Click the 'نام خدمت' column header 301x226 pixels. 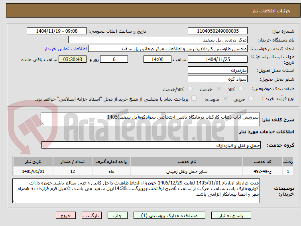tap(187, 162)
